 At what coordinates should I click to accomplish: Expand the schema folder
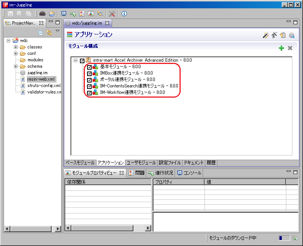tap(16, 67)
